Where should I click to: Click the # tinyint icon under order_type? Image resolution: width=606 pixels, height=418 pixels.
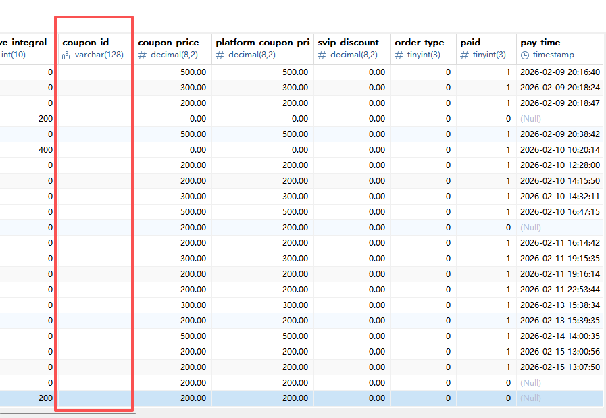click(399, 55)
